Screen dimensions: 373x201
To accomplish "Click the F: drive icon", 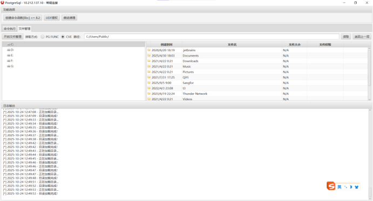I will coord(9,61).
